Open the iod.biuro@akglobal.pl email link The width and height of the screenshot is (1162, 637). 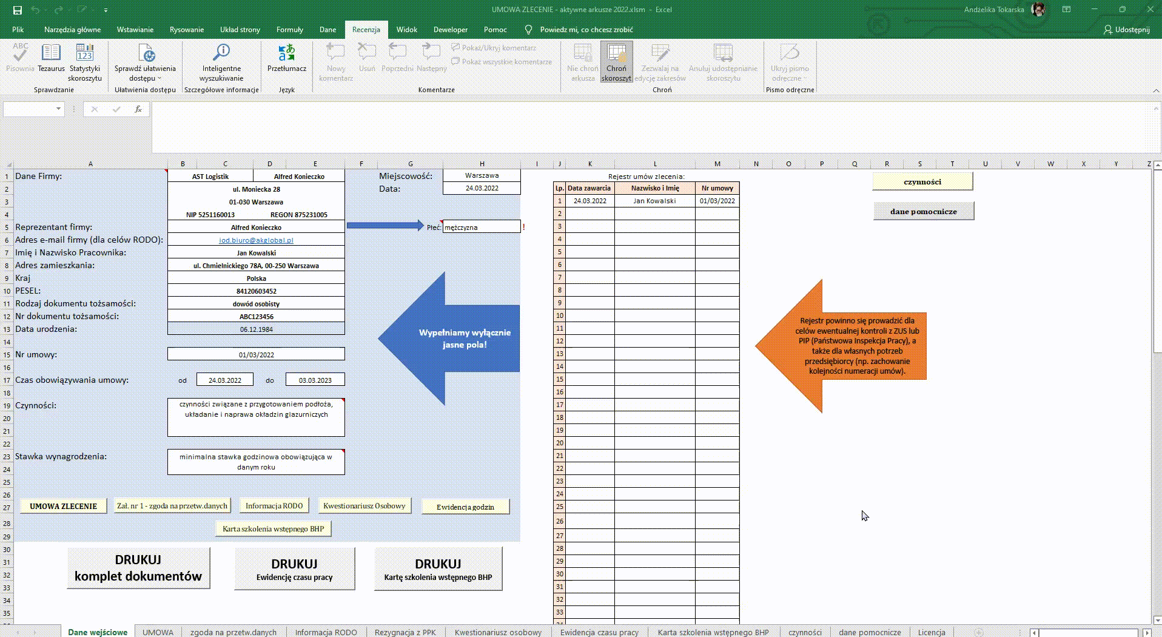click(256, 240)
